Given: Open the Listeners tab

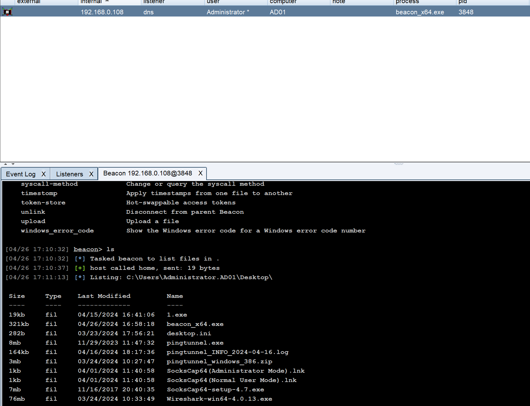Looking at the screenshot, I should pos(70,174).
